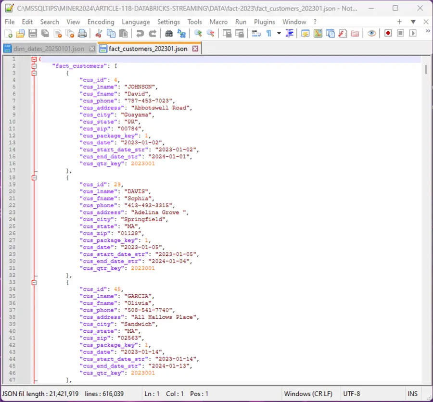Collapse the customer object fold at line 18
433x402 pixels.
(x=34, y=178)
